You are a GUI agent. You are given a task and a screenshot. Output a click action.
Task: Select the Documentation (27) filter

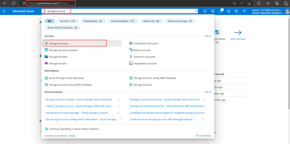pos(123,21)
